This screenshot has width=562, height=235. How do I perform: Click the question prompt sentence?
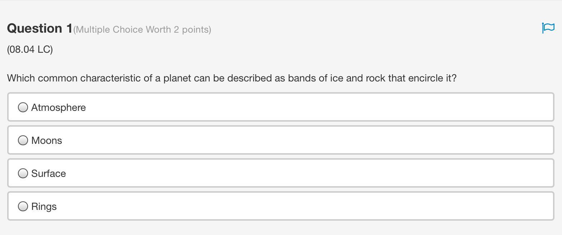click(x=232, y=78)
